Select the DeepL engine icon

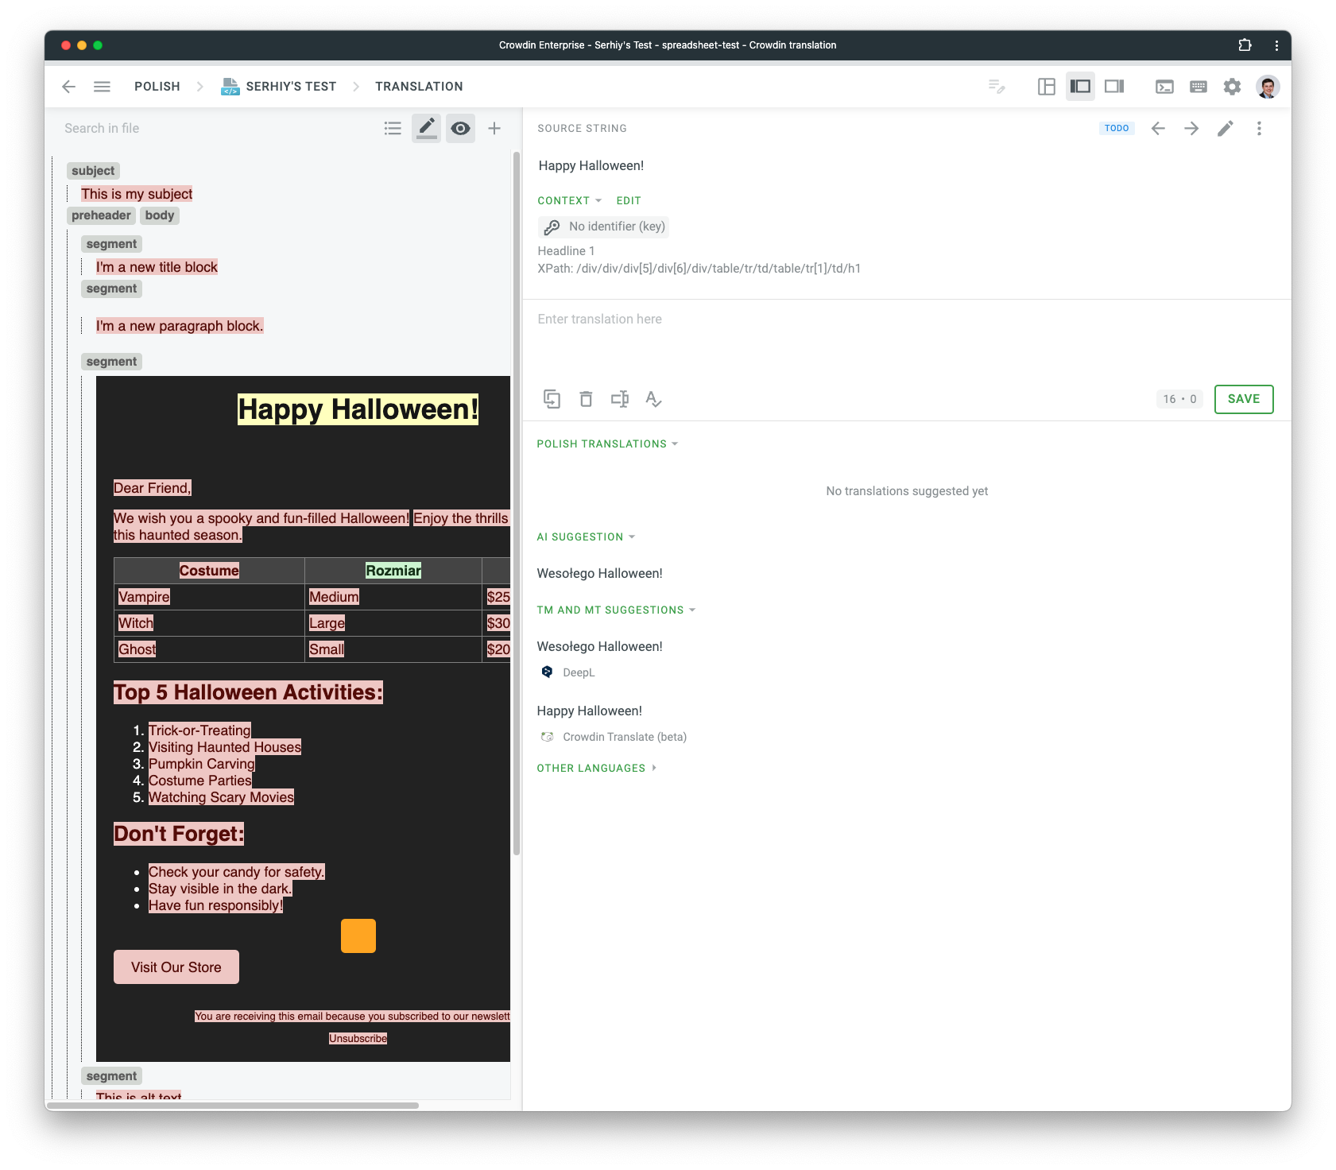[547, 672]
